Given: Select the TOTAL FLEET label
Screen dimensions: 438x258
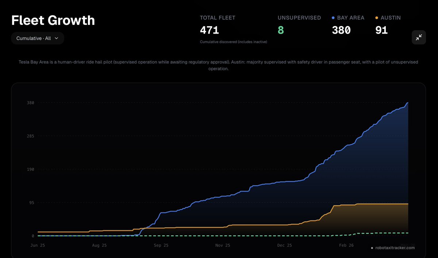Looking at the screenshot, I should [218, 18].
